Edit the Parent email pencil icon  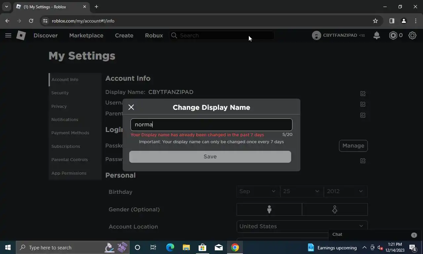click(363, 115)
